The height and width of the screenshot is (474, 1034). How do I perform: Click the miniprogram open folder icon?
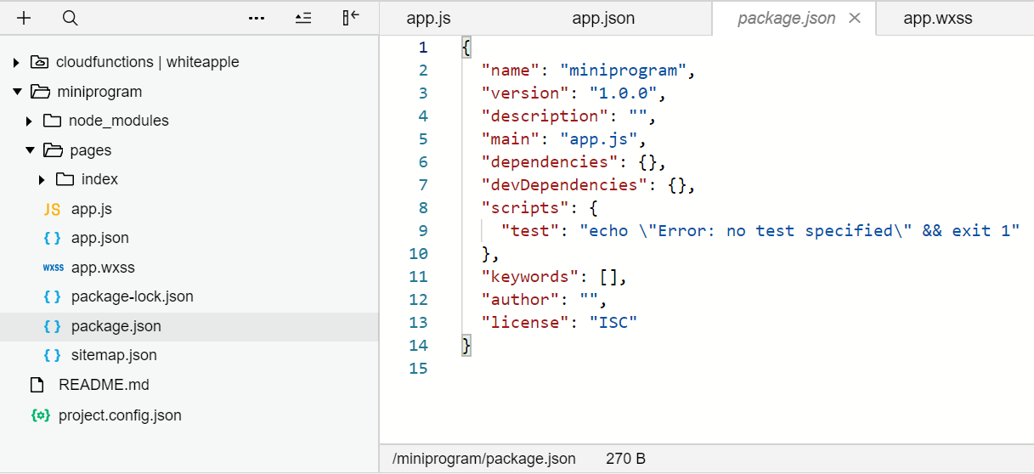click(40, 92)
